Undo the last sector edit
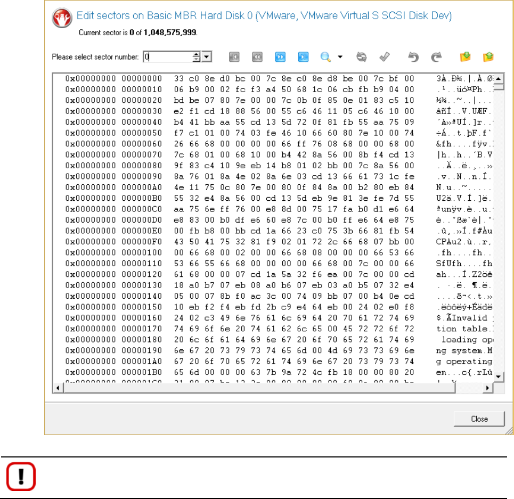 click(413, 57)
